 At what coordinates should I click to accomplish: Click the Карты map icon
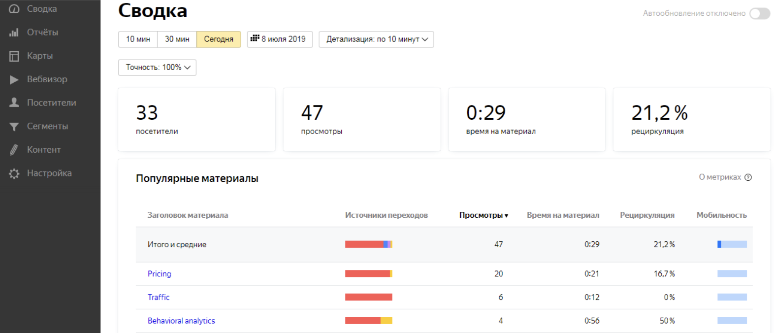coord(14,56)
